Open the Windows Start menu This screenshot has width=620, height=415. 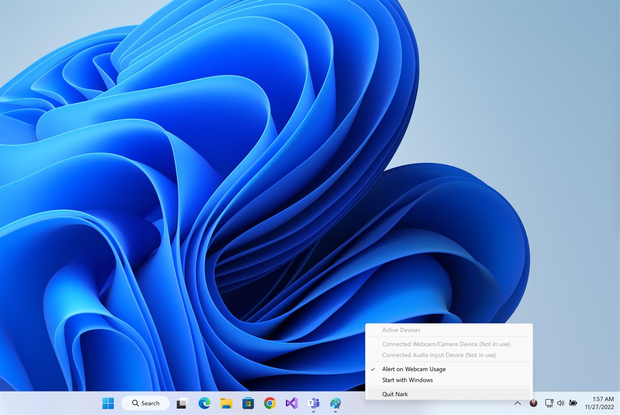[x=108, y=403]
